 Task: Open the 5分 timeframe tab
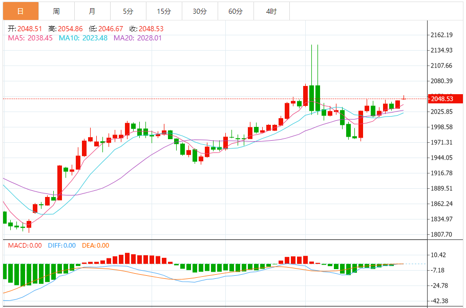point(128,11)
